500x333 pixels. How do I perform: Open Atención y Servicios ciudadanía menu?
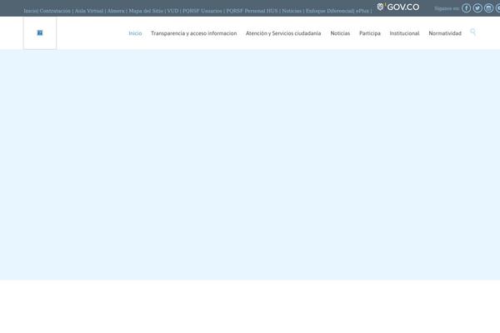point(283,33)
